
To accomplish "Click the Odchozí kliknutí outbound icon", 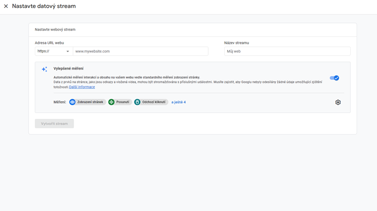I will pyautogui.click(x=137, y=102).
